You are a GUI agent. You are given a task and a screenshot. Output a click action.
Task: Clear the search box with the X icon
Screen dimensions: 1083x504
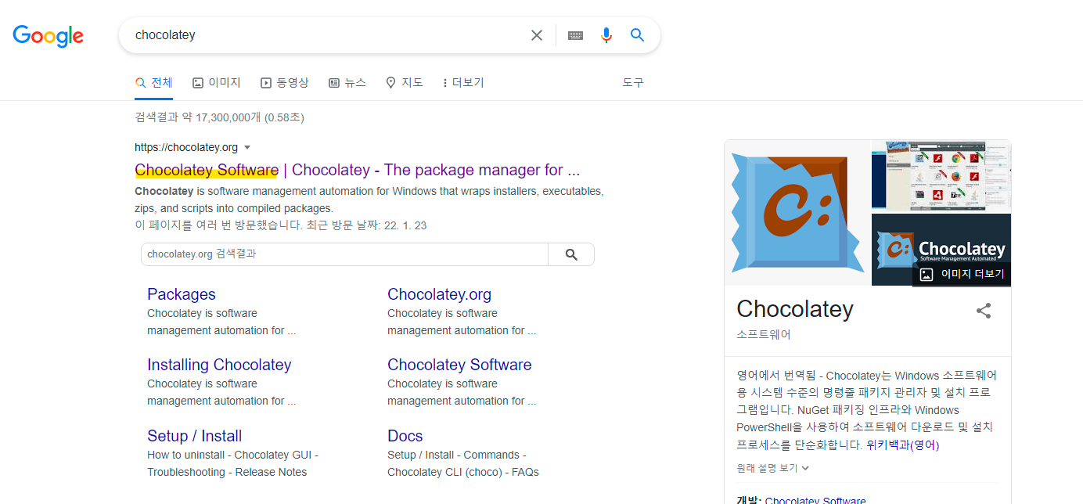(x=537, y=35)
